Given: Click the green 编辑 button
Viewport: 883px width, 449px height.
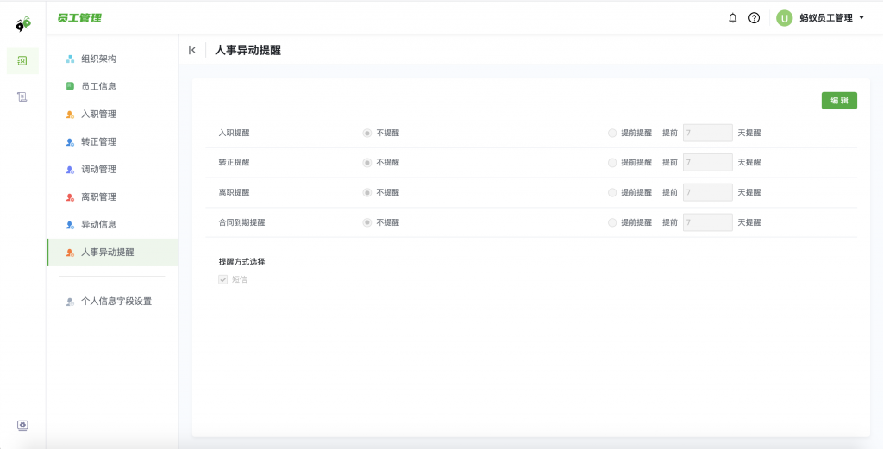Looking at the screenshot, I should pyautogui.click(x=838, y=101).
